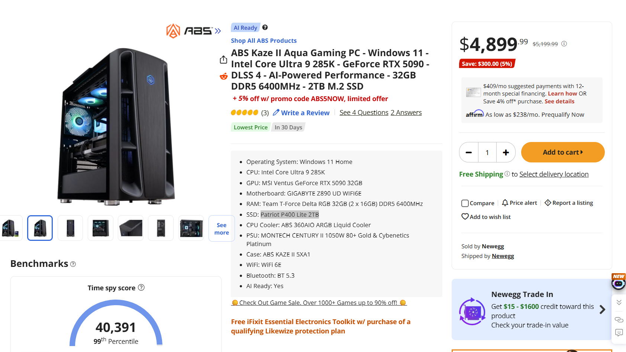This screenshot has height=352, width=626.
Task: Share this product to Reddit
Action: tap(223, 76)
